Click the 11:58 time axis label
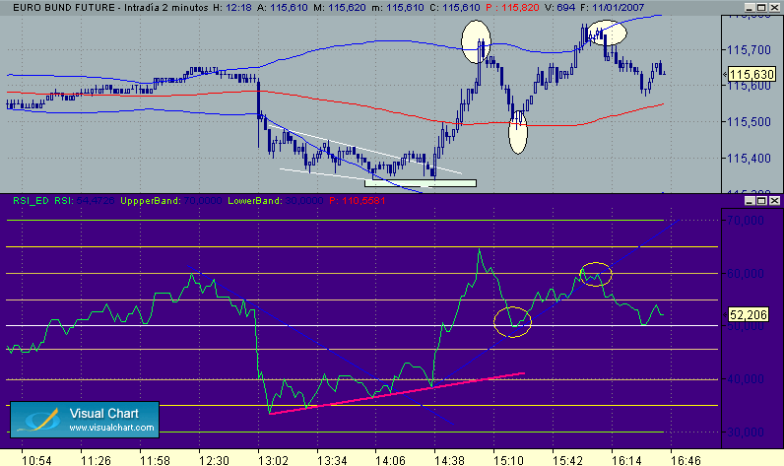The width and height of the screenshot is (784, 466). point(155,460)
